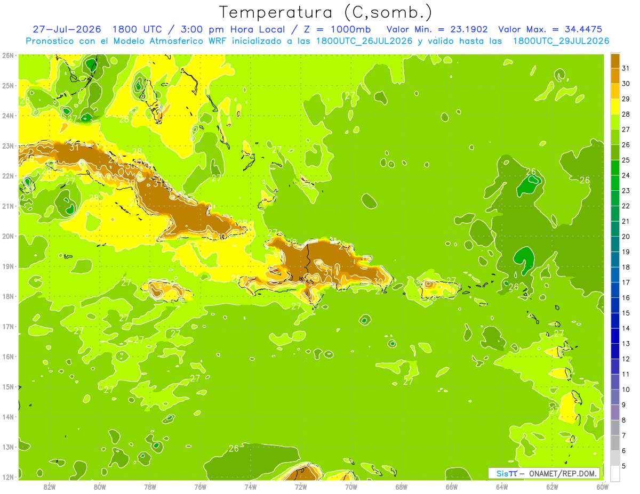
Task: Click the "70W" longitude axis label
Action: (351, 487)
